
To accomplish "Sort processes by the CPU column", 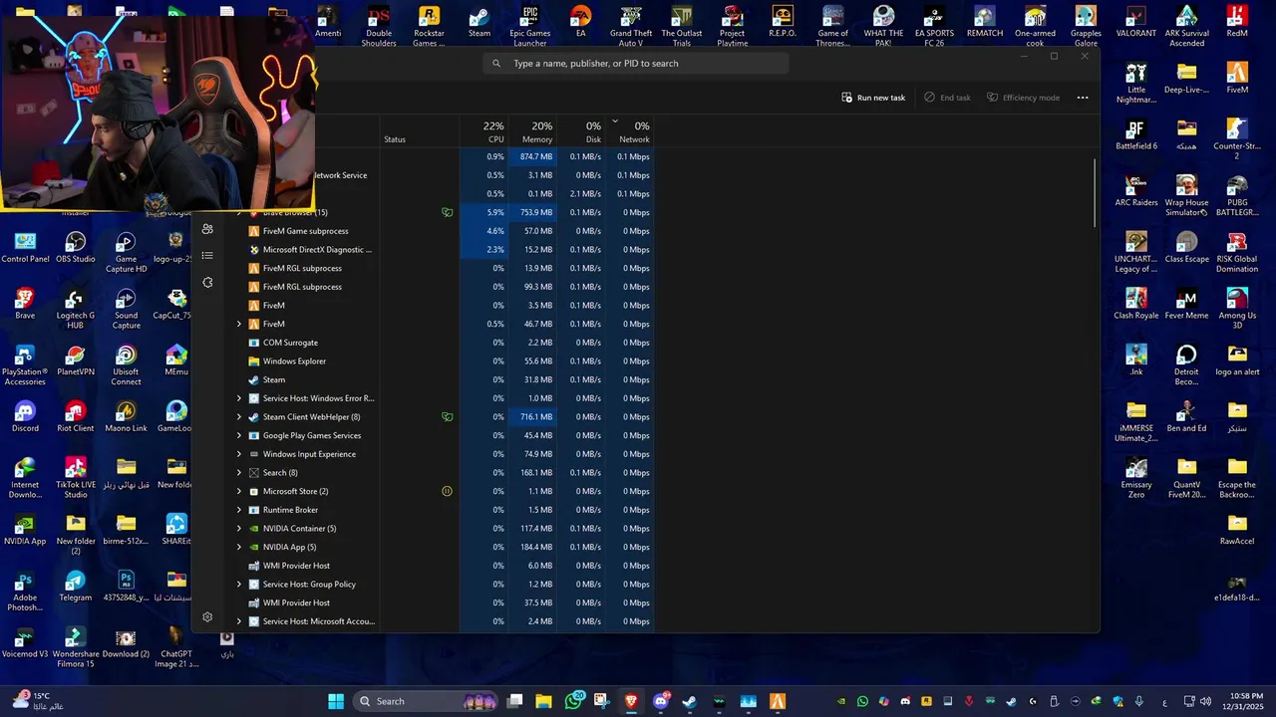I will coord(483,131).
